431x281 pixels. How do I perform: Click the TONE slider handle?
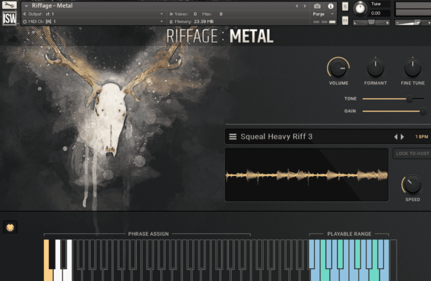click(x=409, y=99)
